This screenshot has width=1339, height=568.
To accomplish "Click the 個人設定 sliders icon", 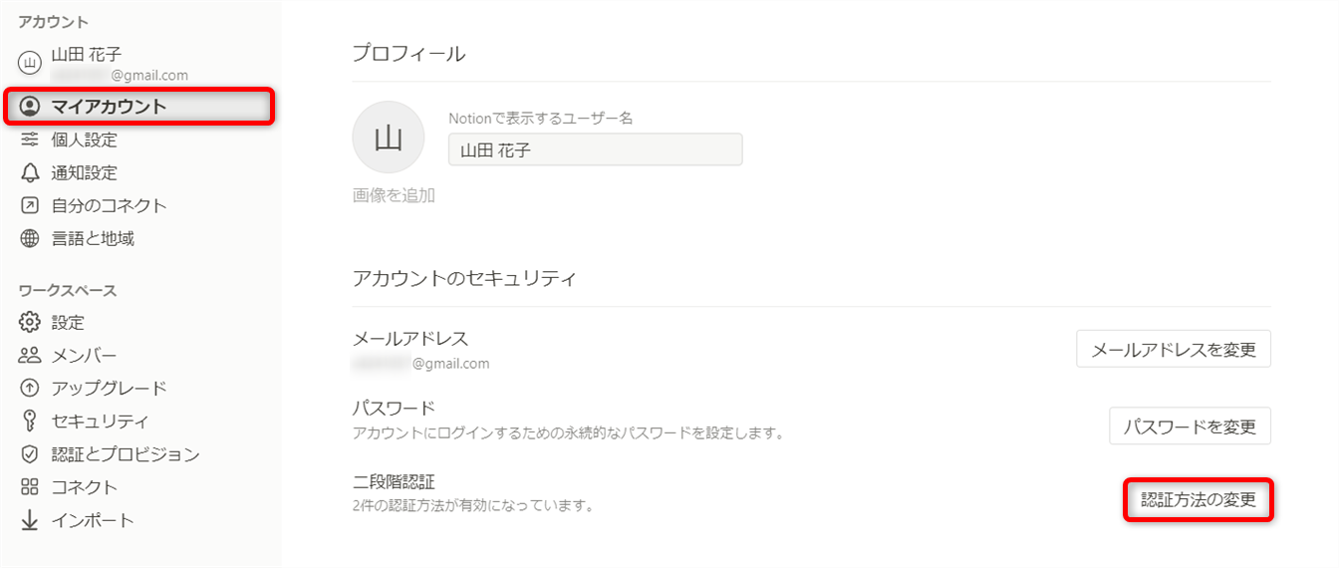I will click(x=30, y=140).
